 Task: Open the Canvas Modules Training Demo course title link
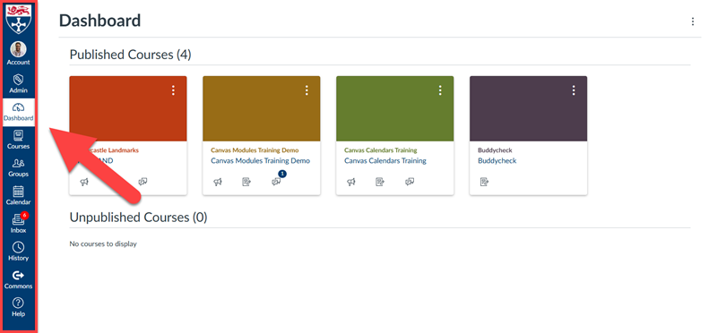(x=260, y=161)
